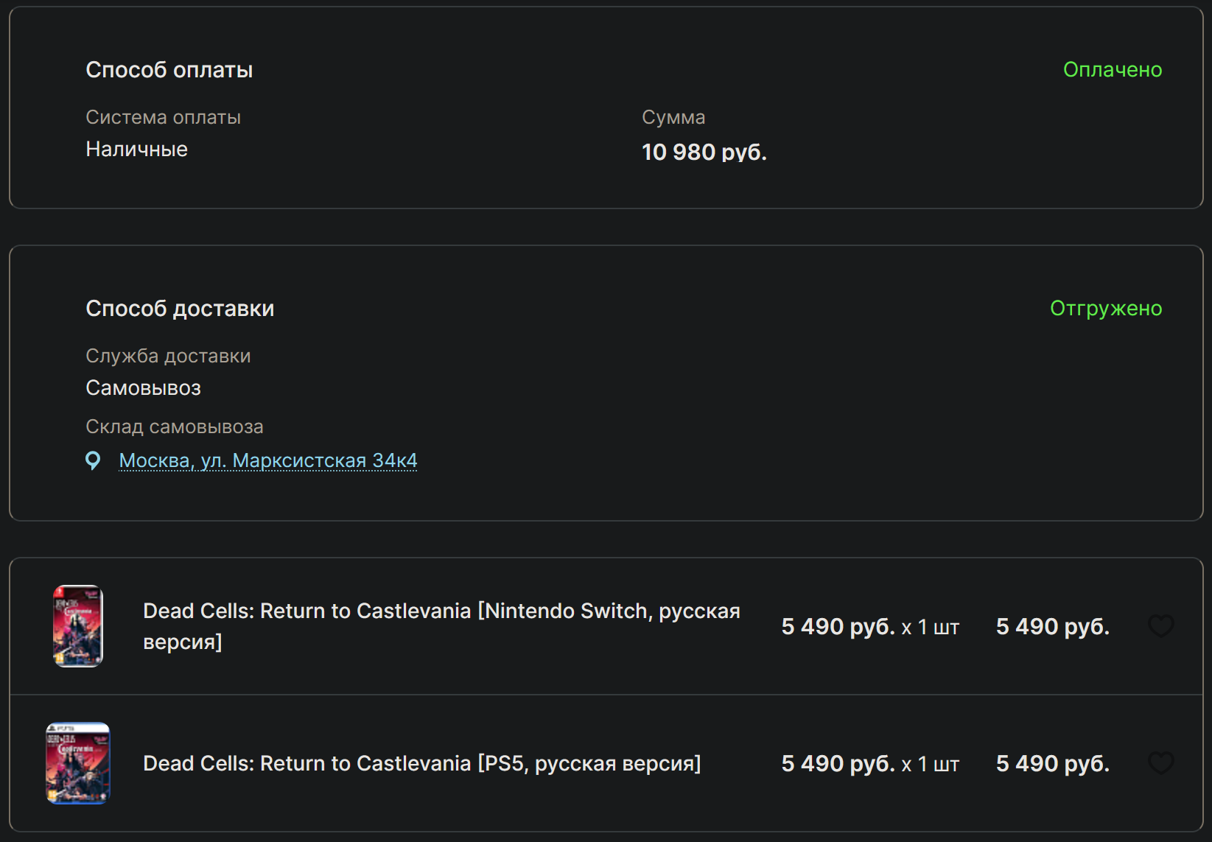The height and width of the screenshot is (842, 1212).
Task: Click the Наличные payment system value
Action: pyautogui.click(x=136, y=150)
